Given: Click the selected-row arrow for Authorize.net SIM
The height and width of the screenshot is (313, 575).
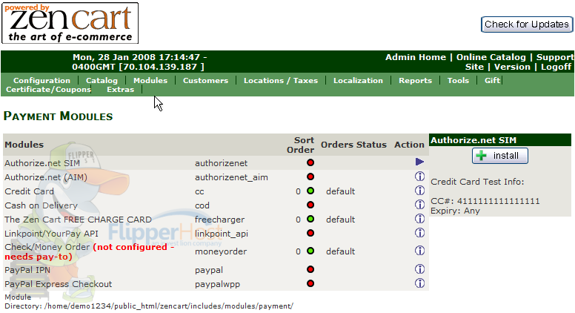Looking at the screenshot, I should pyautogui.click(x=419, y=162).
